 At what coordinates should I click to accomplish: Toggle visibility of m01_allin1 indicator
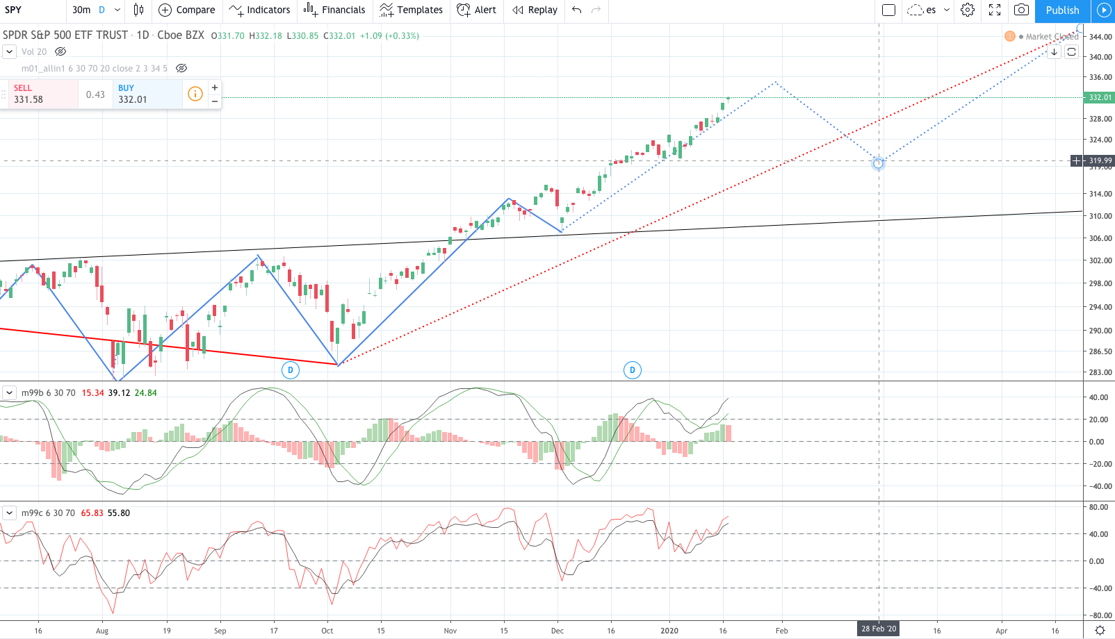coord(181,68)
